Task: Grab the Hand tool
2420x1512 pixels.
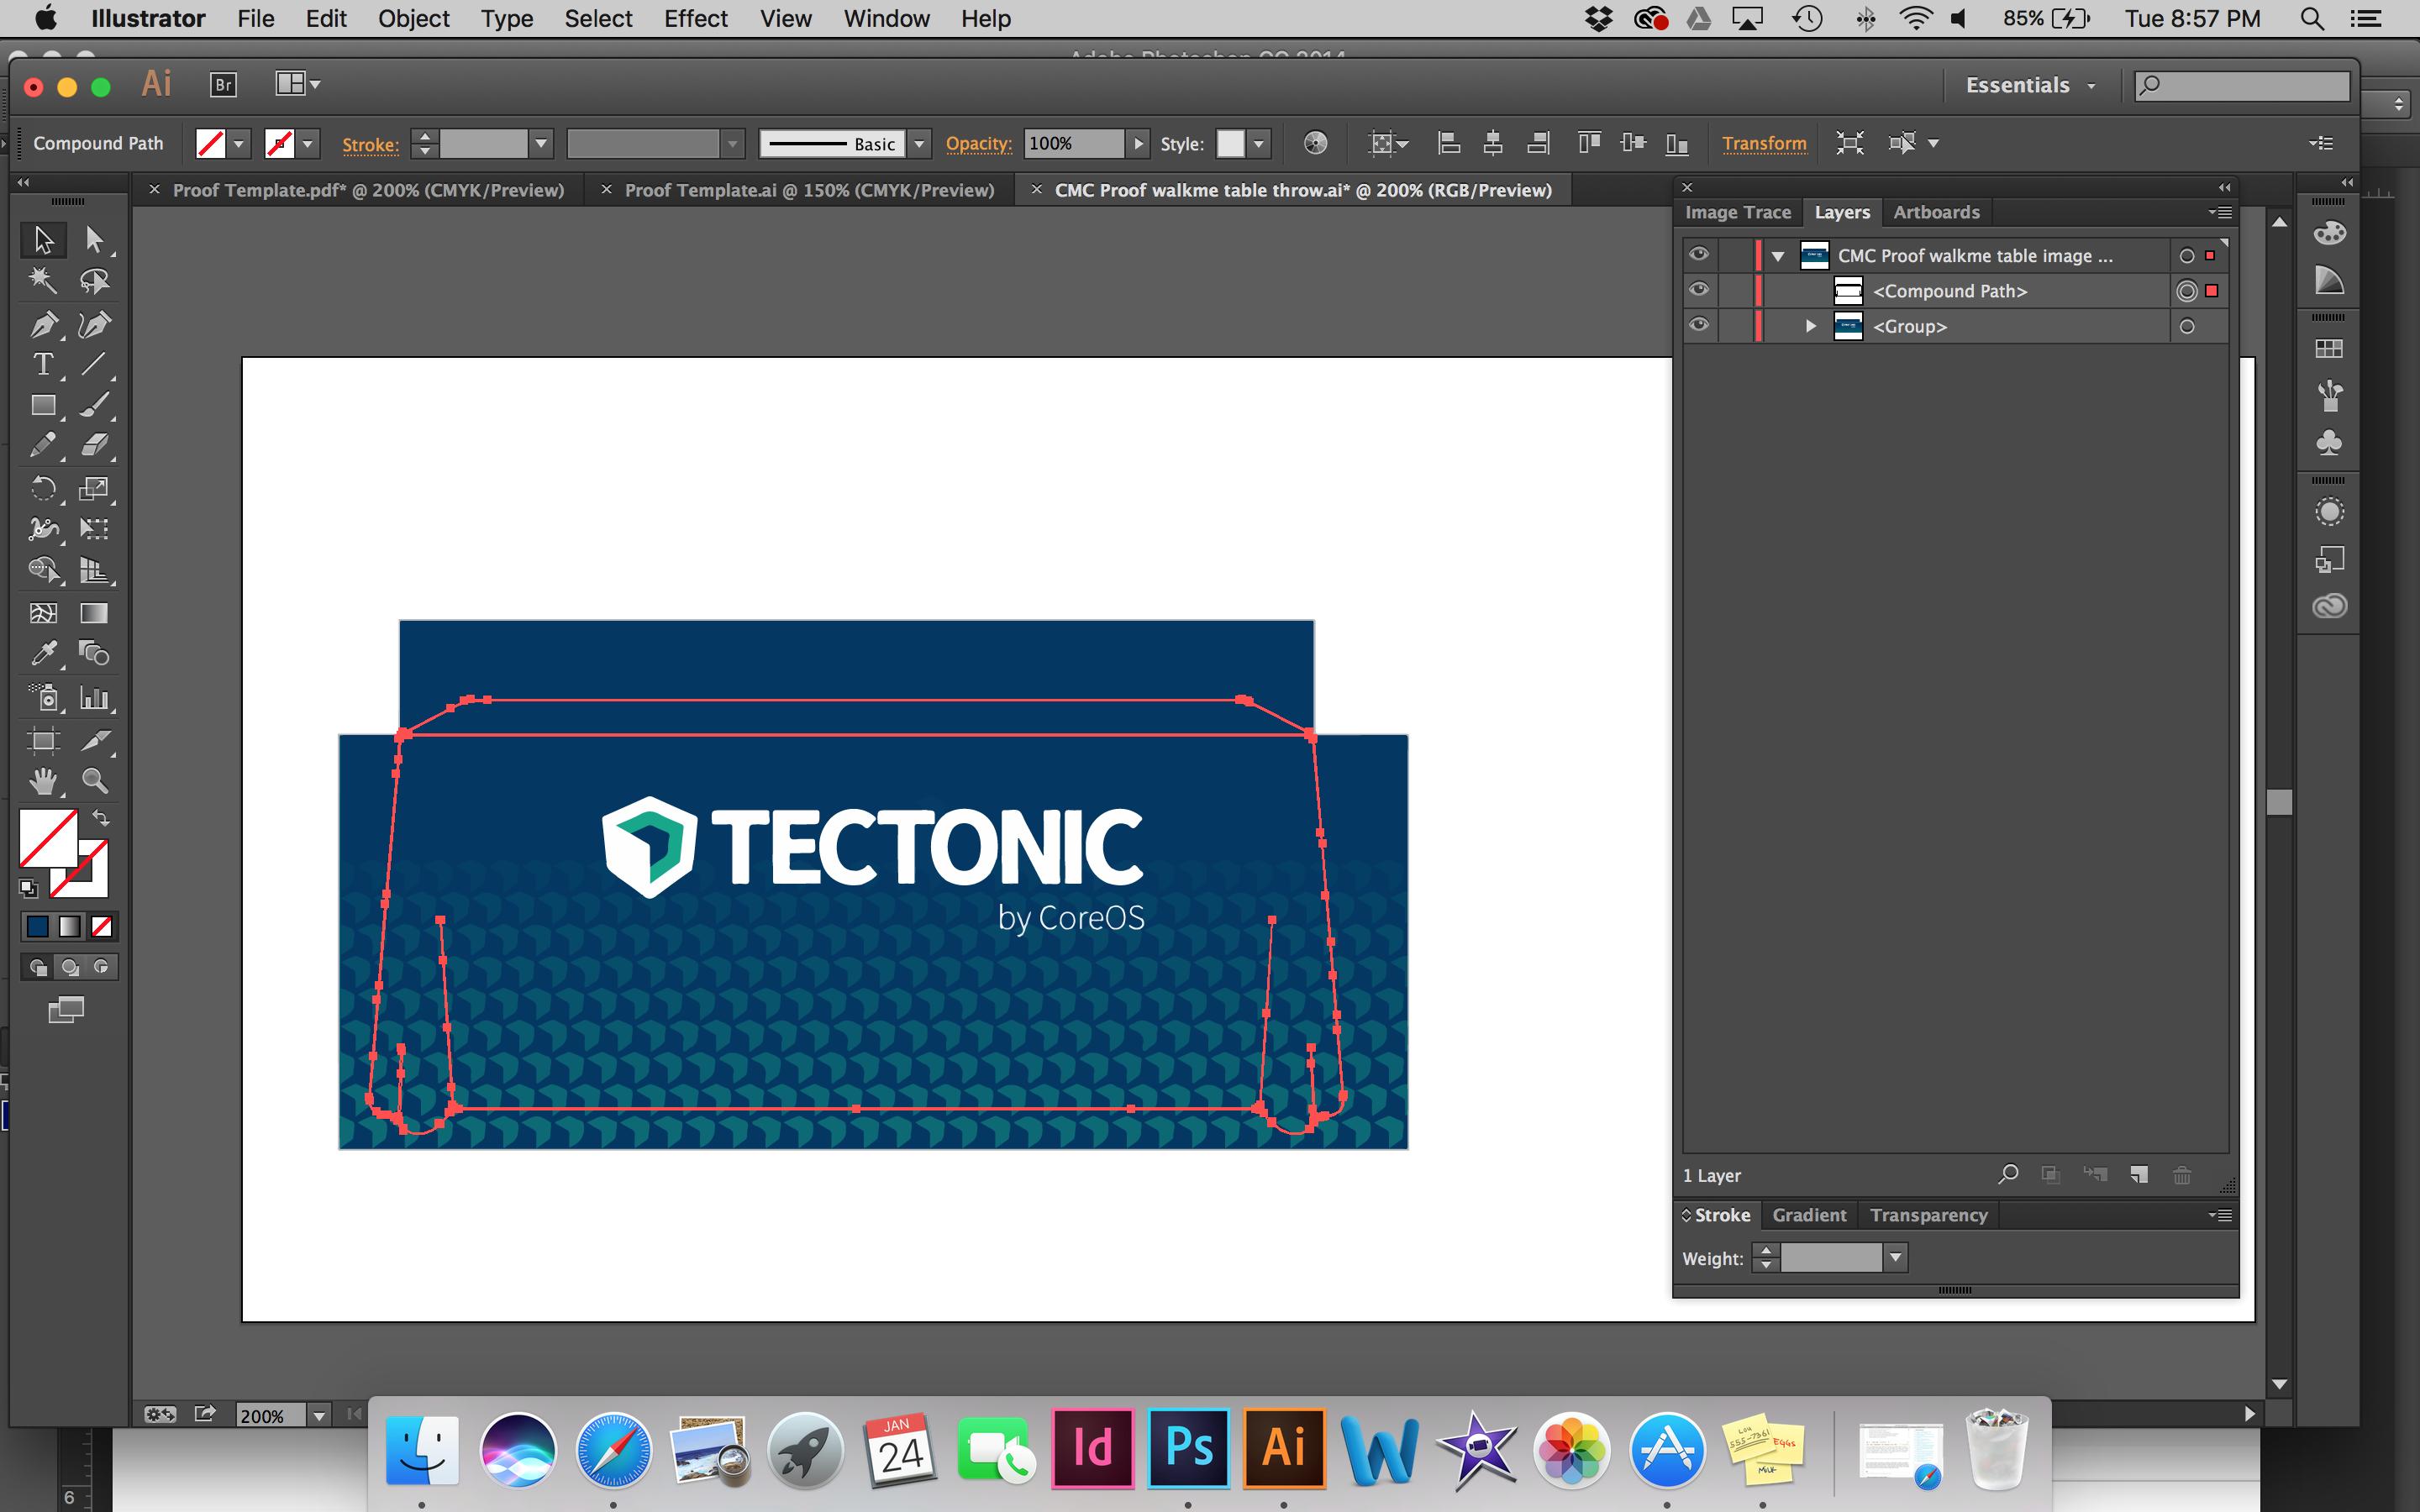Action: tap(44, 781)
